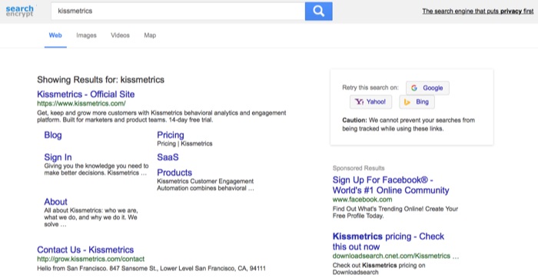Open the Search Encrypt logo
Screen dimensions: 538x278
click(20, 11)
